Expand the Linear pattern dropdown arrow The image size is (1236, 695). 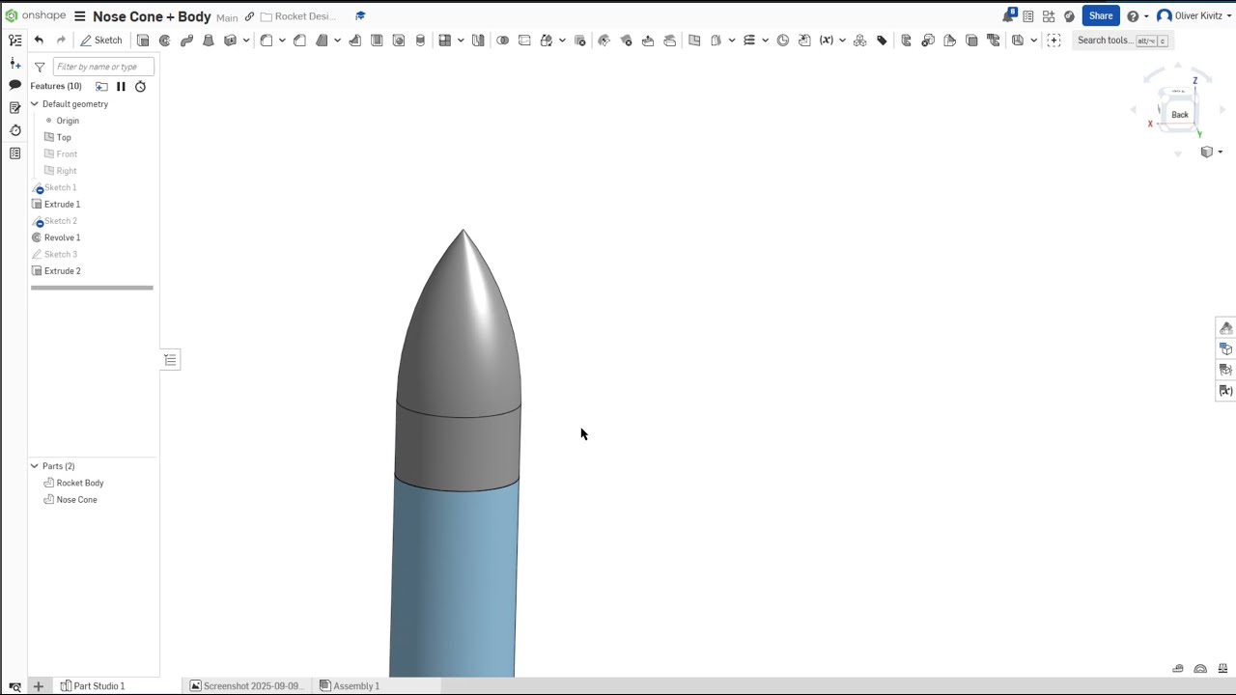[x=461, y=41]
